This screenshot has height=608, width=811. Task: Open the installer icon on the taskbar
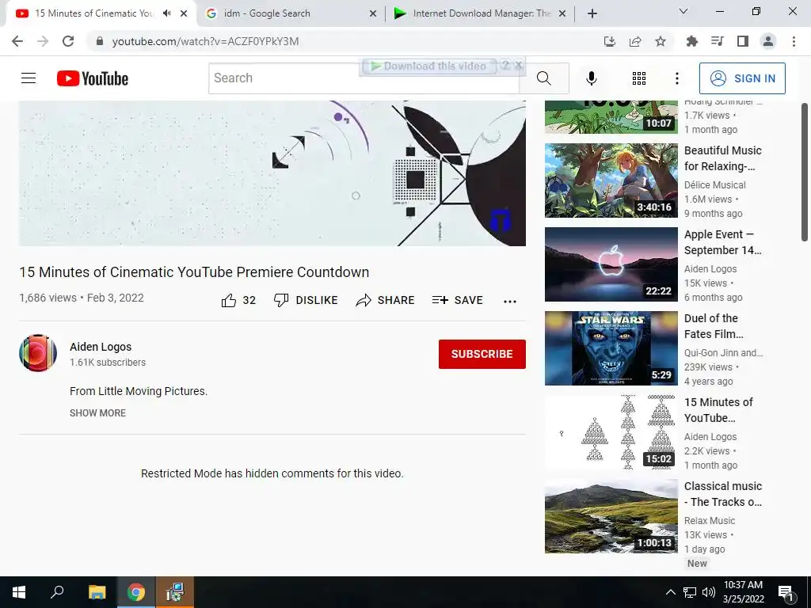coord(175,592)
